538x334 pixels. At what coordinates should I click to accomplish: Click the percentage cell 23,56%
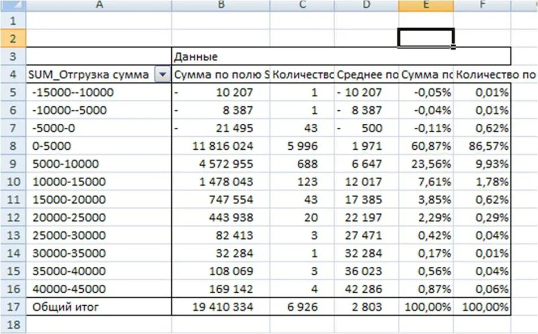click(x=426, y=163)
